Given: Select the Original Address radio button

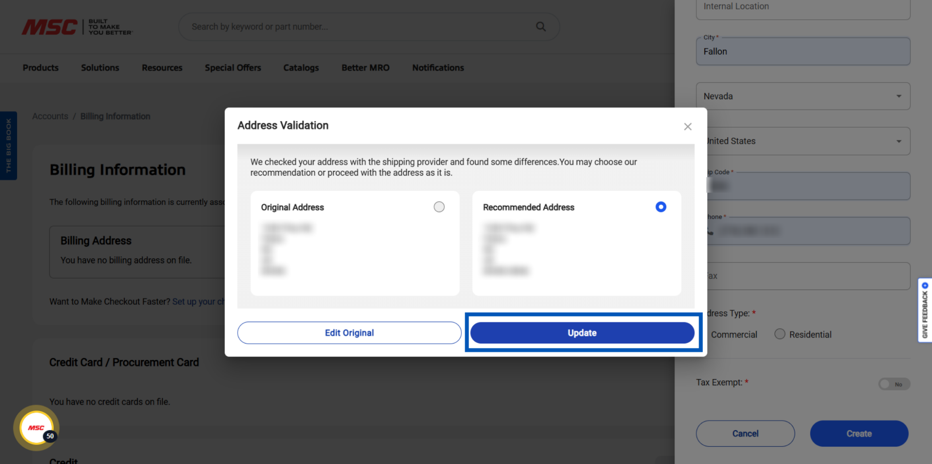Looking at the screenshot, I should point(439,207).
